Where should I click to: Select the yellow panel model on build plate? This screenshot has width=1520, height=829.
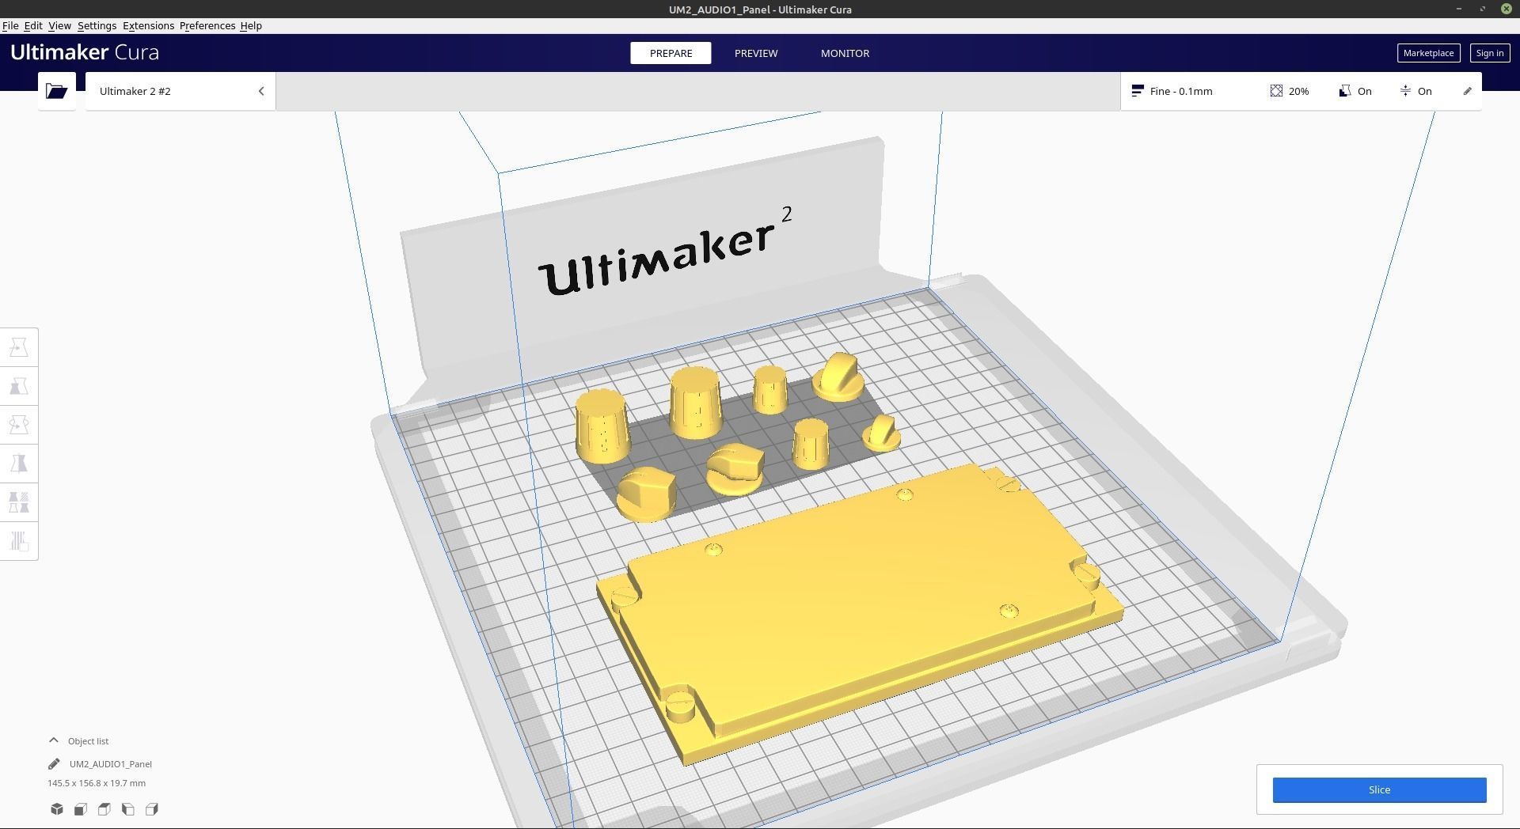[x=859, y=613]
